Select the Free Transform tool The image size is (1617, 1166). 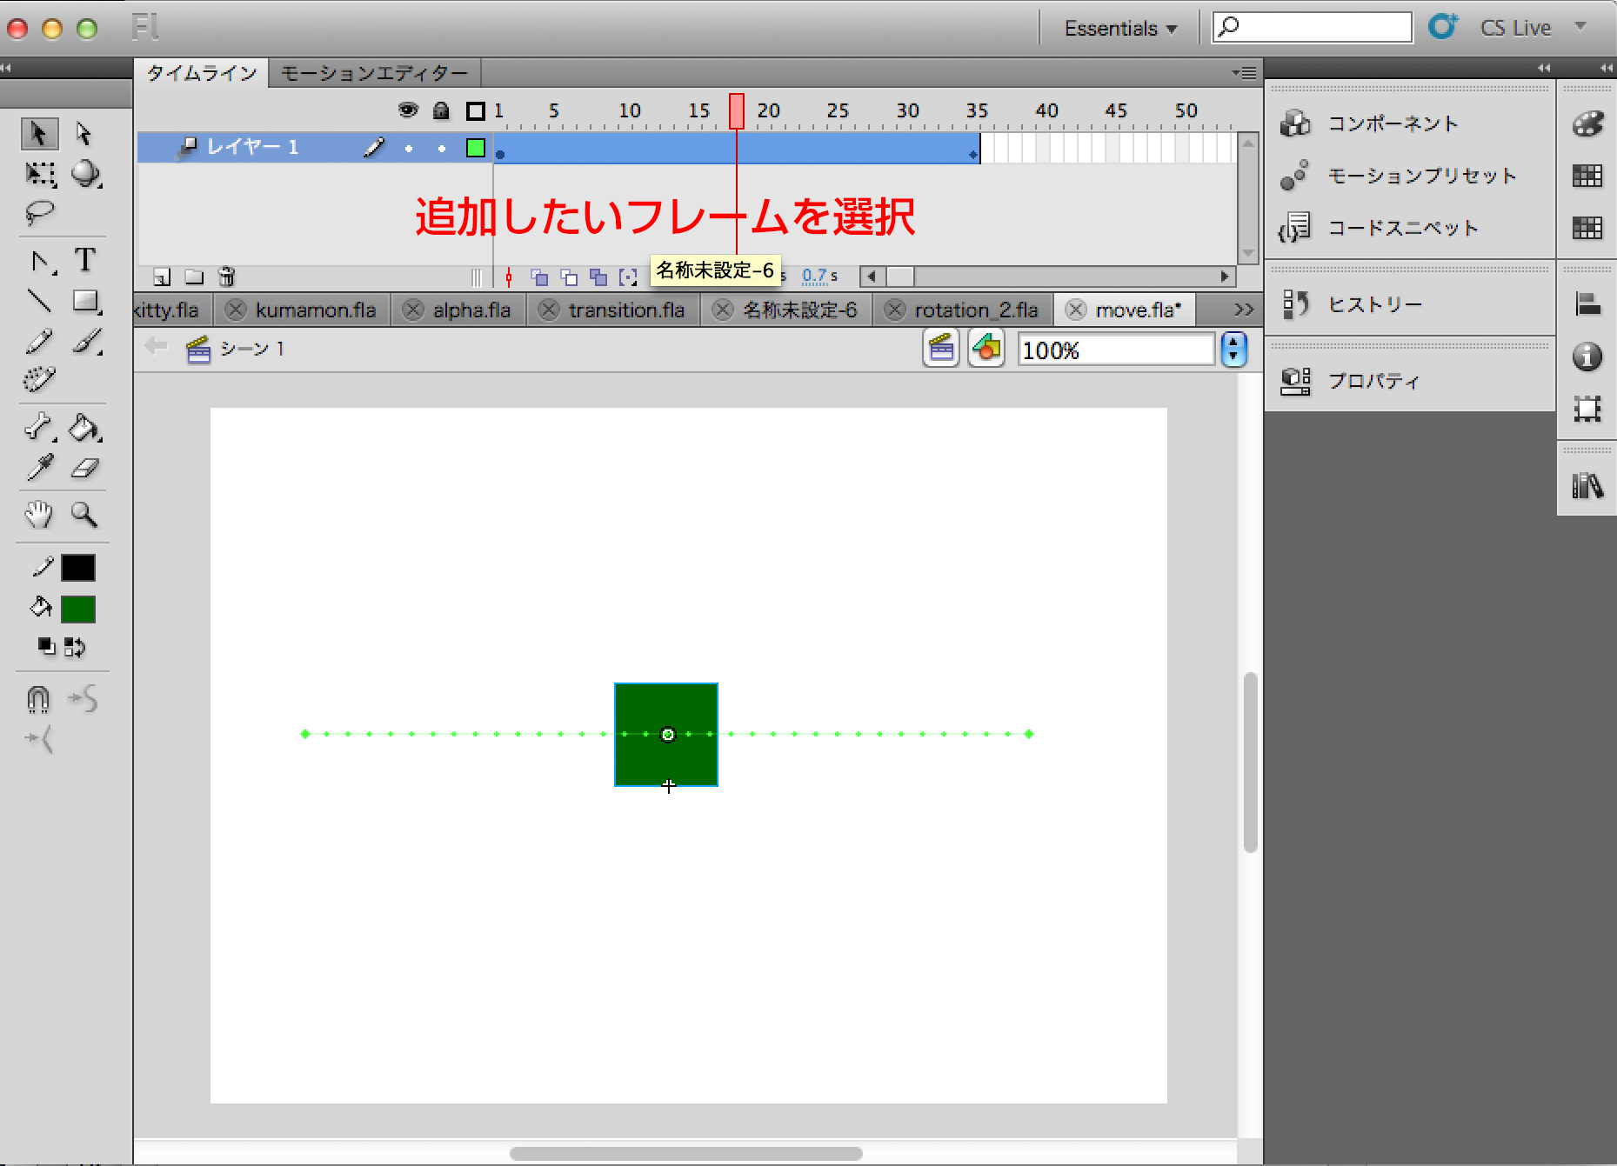click(39, 175)
